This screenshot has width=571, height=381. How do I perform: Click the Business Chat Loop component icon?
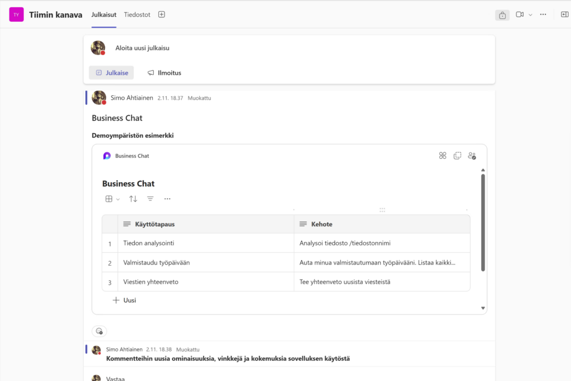pos(107,156)
